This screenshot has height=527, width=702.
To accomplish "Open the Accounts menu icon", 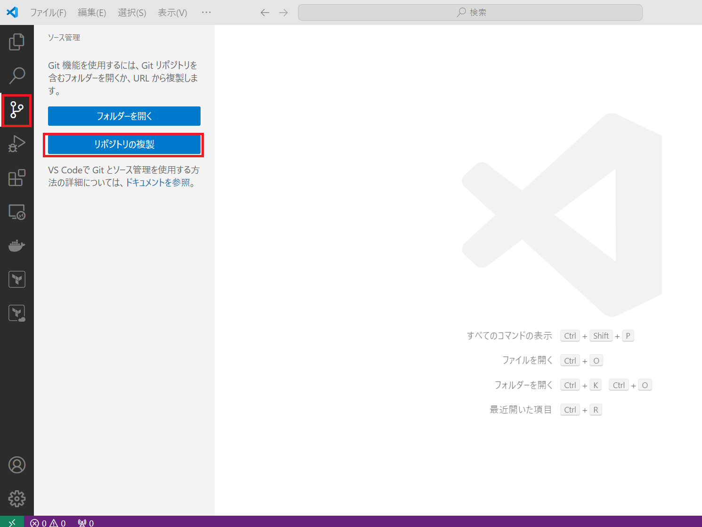I will [x=17, y=465].
